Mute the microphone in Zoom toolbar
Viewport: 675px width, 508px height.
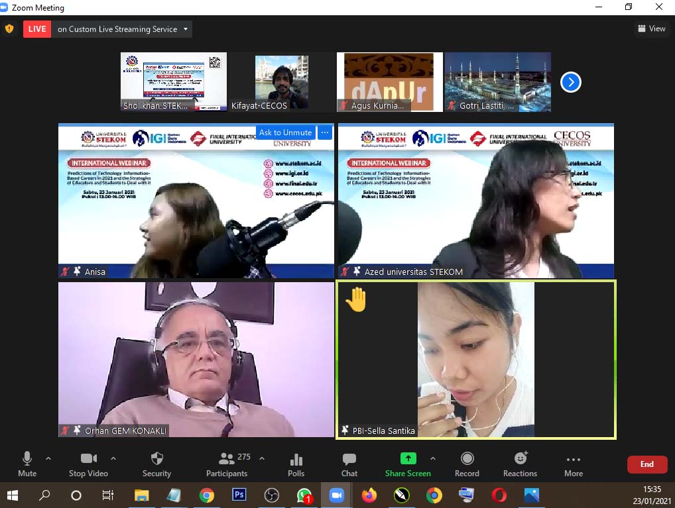click(x=27, y=464)
